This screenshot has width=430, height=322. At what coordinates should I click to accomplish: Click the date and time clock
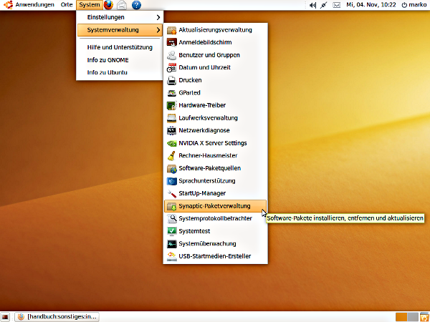coord(371,5)
